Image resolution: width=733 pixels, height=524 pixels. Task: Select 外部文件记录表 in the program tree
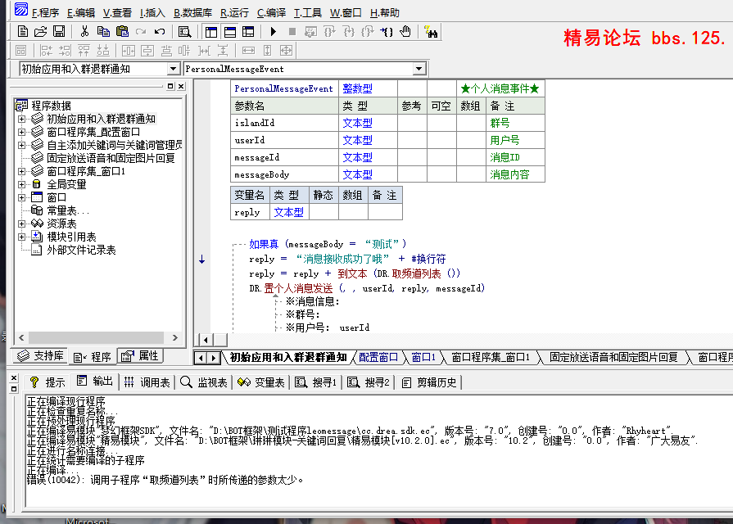coord(81,251)
